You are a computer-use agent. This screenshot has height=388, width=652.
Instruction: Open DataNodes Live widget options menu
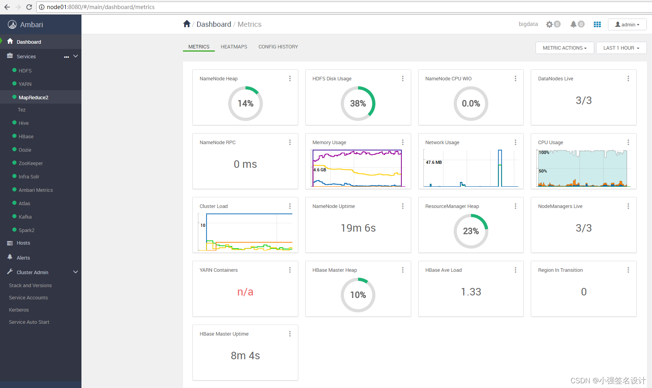click(628, 78)
